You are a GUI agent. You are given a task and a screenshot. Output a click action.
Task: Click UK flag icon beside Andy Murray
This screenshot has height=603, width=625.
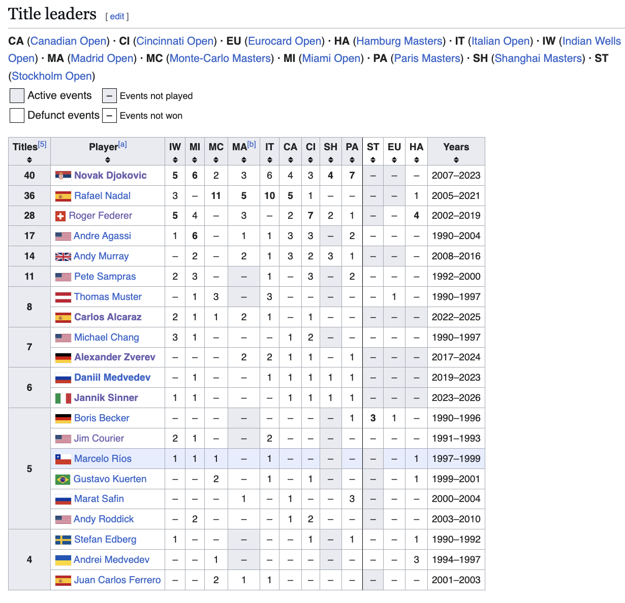pyautogui.click(x=63, y=256)
